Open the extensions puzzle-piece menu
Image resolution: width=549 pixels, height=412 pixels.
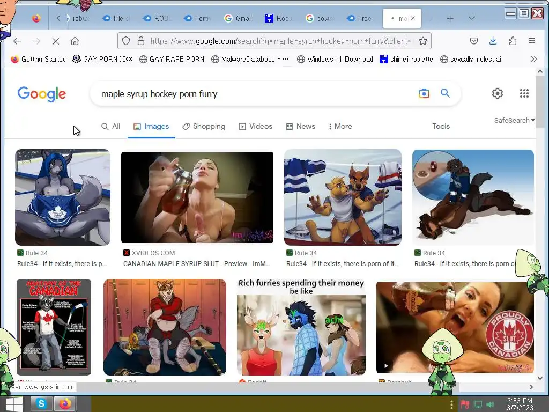coord(513,41)
